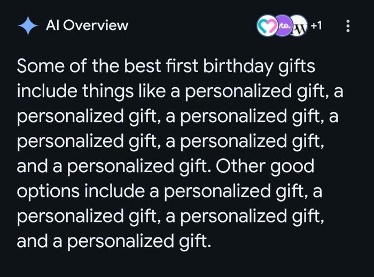Open the three-dot more options menu
Image resolution: width=374 pixels, height=277 pixels.
pos(348,26)
